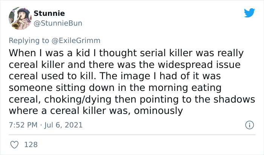Click the phrase "serial killer" in the tweet
Image resolution: width=264 pixels, height=155 pixels.
(x=138, y=52)
